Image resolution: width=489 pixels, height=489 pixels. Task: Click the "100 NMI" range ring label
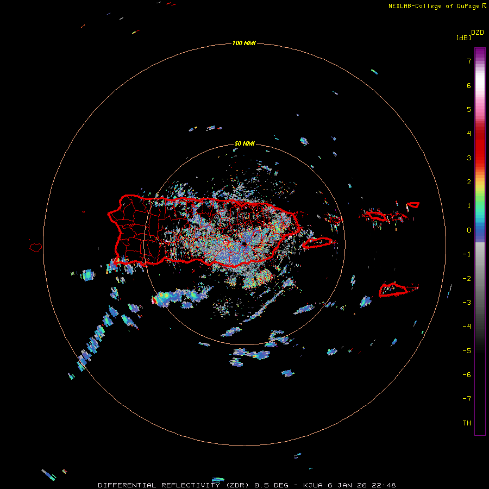click(x=244, y=43)
